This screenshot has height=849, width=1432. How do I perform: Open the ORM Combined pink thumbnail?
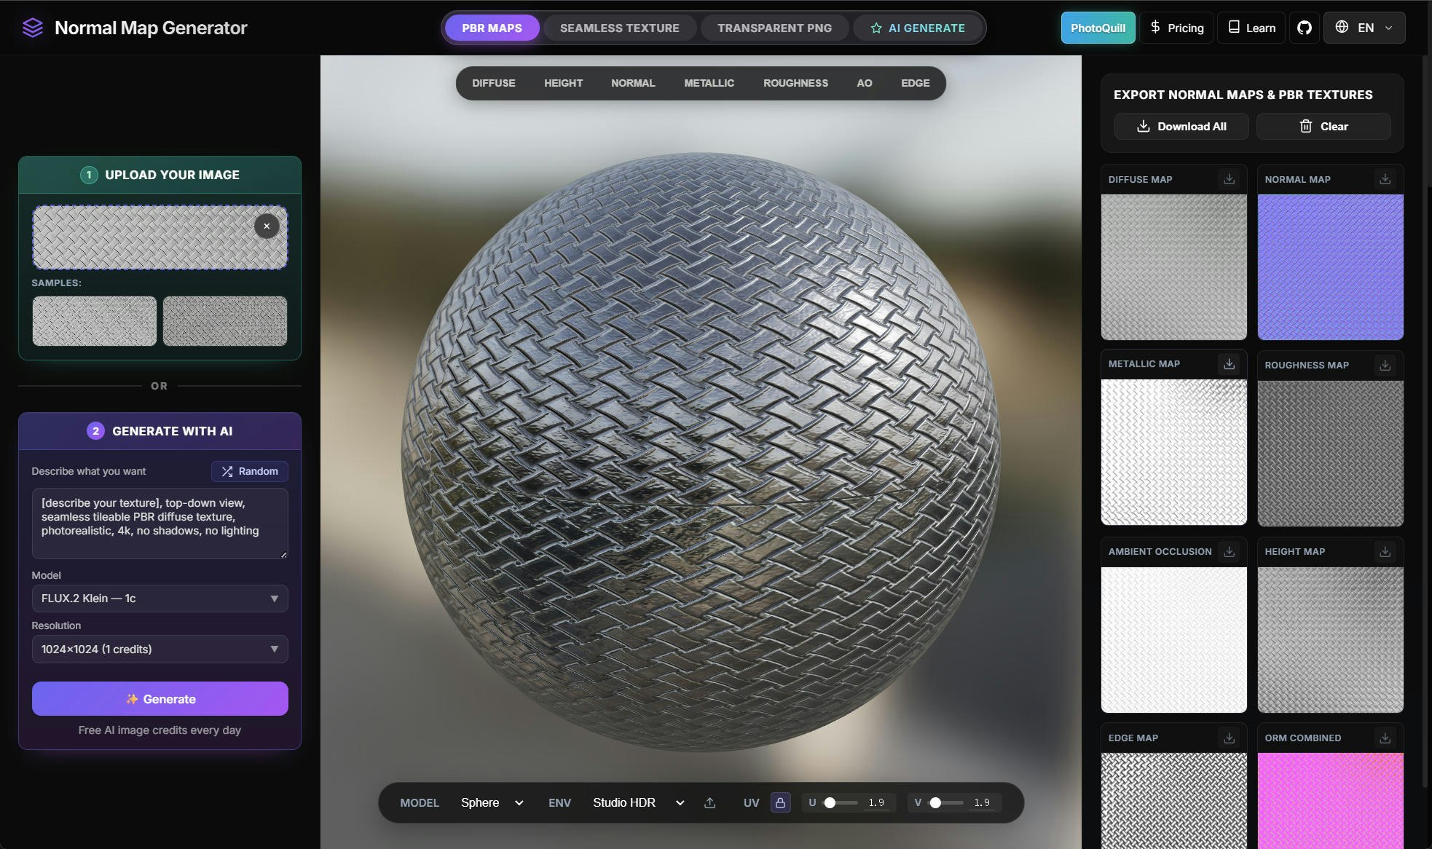(x=1330, y=801)
